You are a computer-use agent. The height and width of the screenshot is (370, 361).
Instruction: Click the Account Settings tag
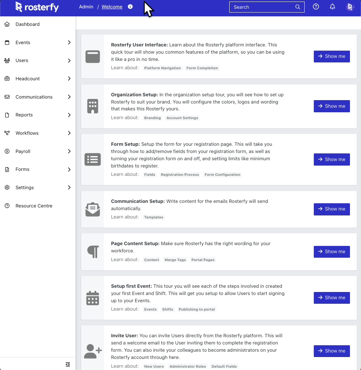[x=182, y=118]
